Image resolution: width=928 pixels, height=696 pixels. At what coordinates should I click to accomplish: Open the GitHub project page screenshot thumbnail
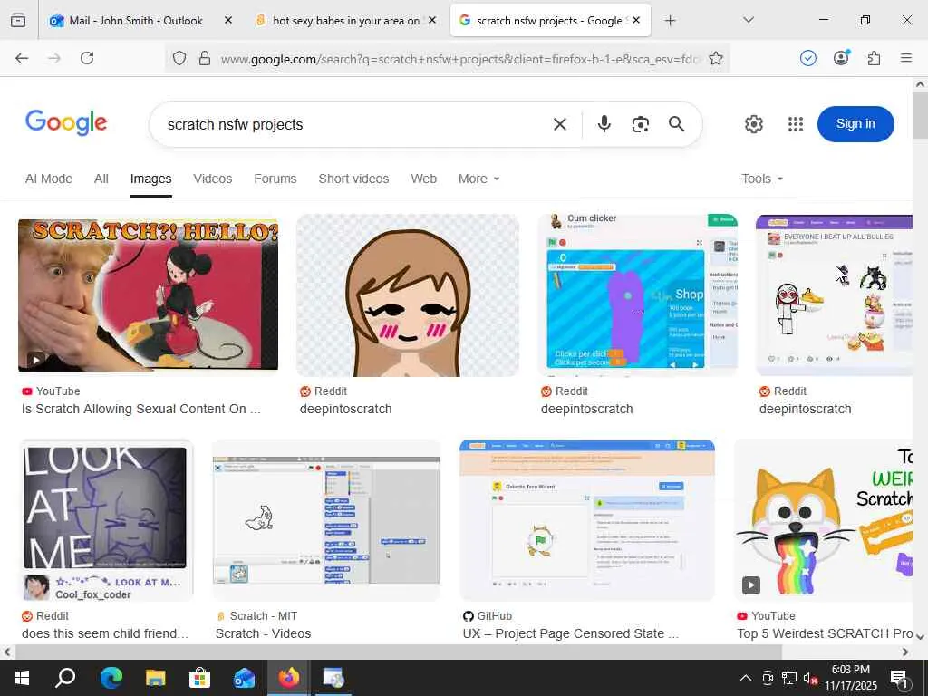(x=587, y=520)
